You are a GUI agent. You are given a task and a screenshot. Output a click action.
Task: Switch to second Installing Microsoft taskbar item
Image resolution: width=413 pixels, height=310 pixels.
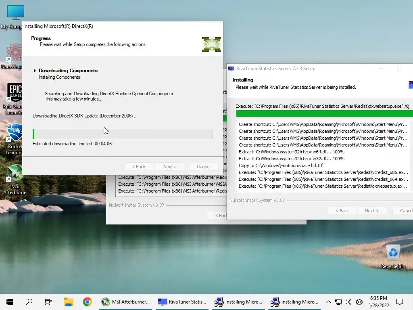(x=294, y=302)
